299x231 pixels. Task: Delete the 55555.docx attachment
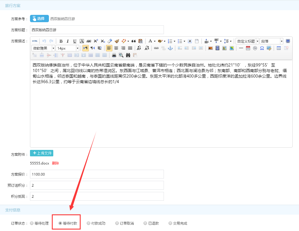(x=55, y=163)
